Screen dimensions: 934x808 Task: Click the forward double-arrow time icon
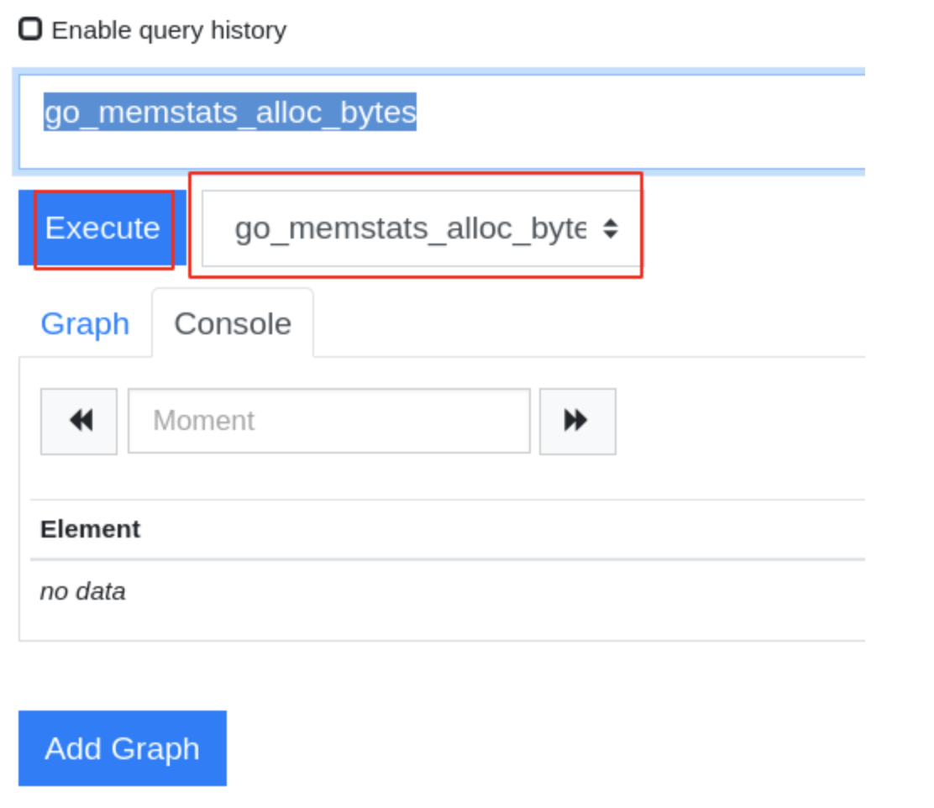[577, 422]
